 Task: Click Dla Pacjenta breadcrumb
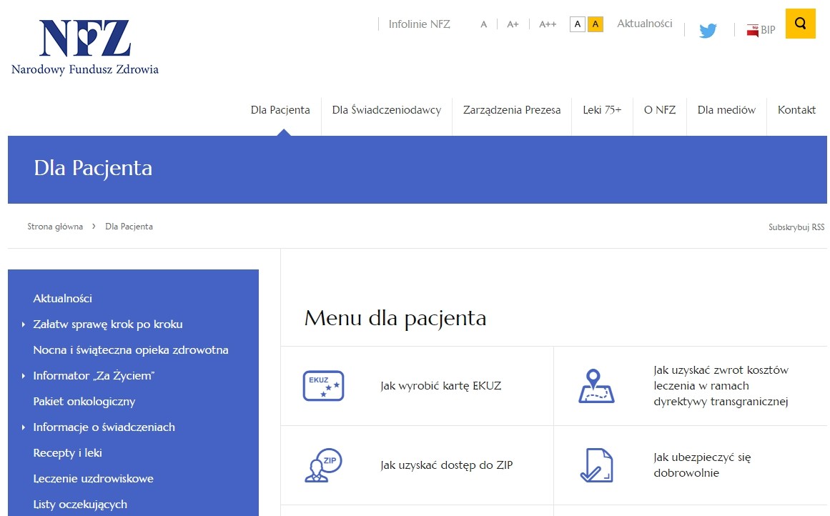click(129, 227)
